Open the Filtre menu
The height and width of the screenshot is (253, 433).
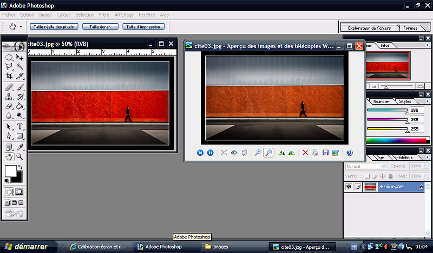click(x=104, y=15)
